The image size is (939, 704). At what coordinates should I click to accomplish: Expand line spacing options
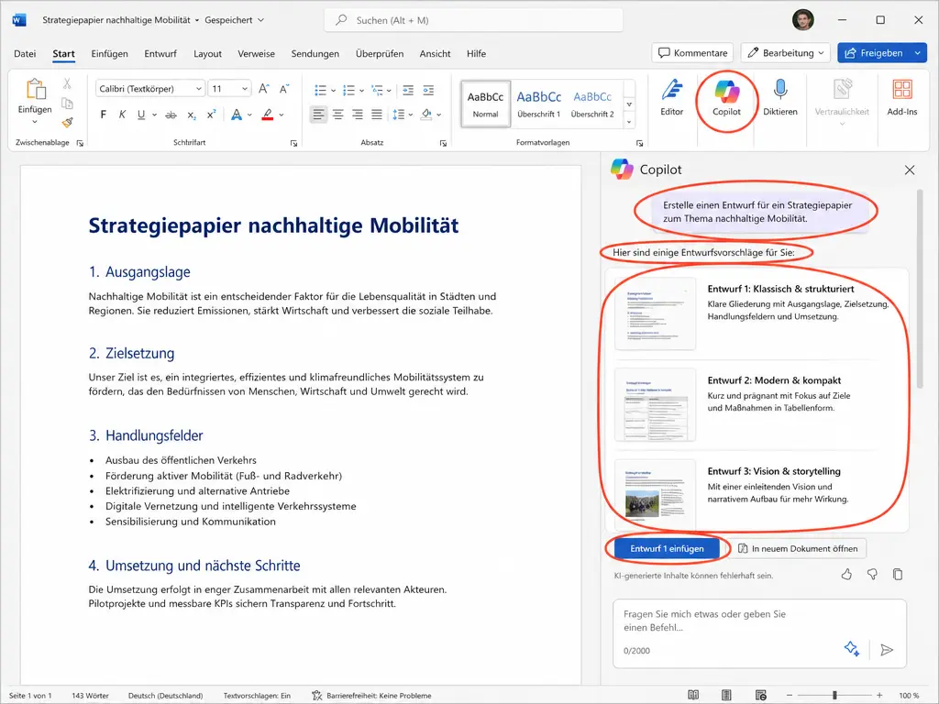point(411,115)
